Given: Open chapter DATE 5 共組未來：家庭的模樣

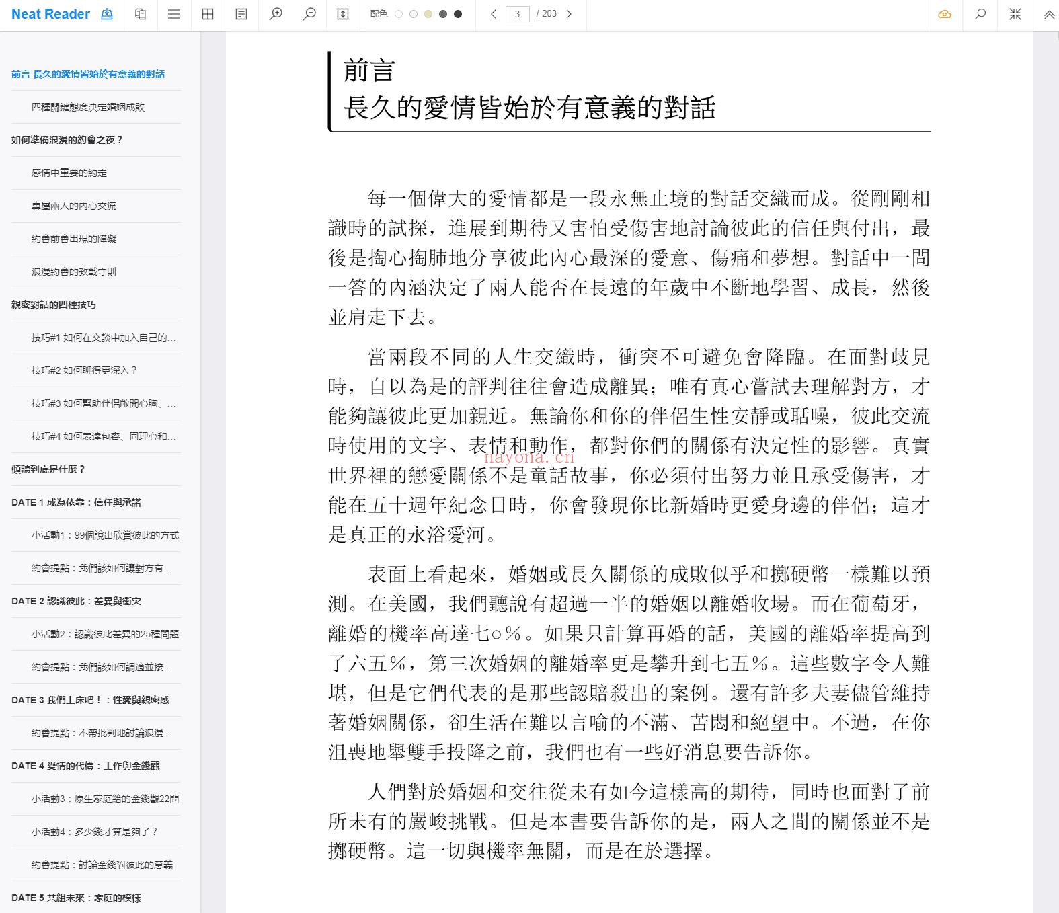Looking at the screenshot, I should click(77, 898).
